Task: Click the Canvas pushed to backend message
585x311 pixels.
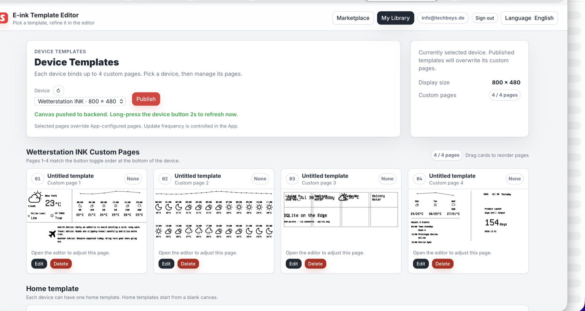Action: click(x=136, y=114)
